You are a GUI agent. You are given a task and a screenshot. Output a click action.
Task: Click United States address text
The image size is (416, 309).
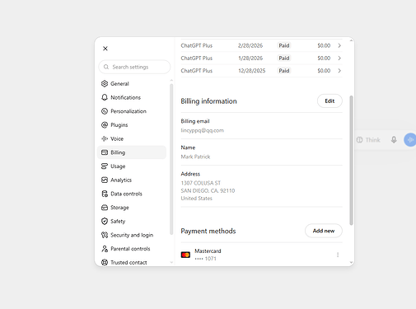pos(197,199)
